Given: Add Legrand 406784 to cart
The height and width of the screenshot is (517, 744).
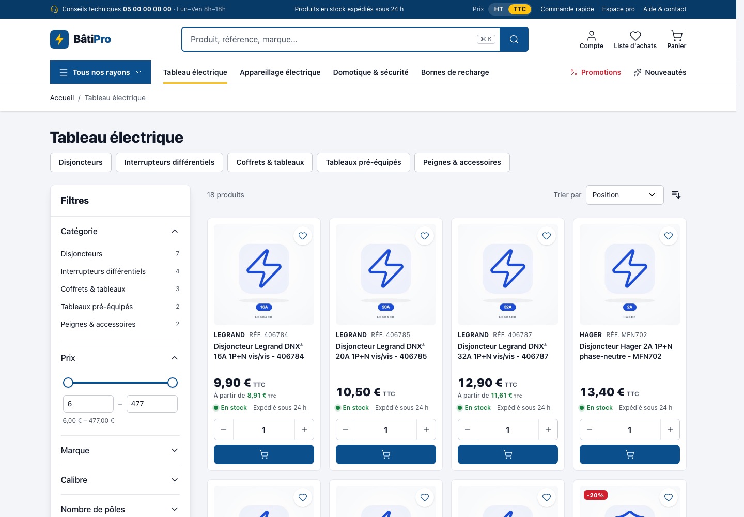Looking at the screenshot, I should 264,454.
